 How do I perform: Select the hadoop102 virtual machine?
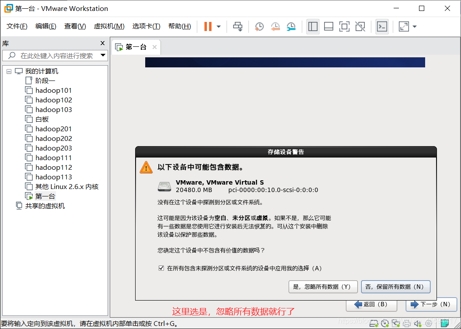pos(53,100)
